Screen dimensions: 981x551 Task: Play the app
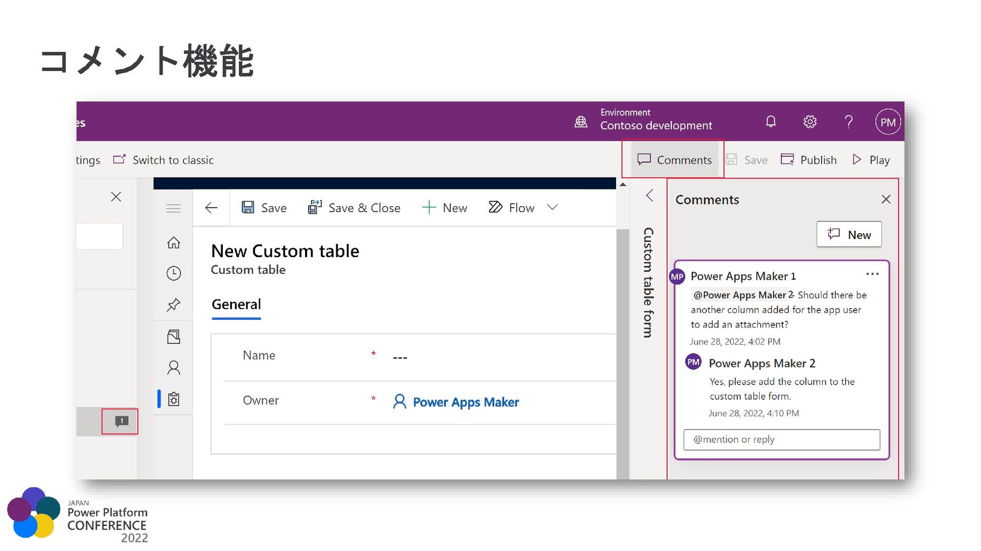(x=871, y=160)
